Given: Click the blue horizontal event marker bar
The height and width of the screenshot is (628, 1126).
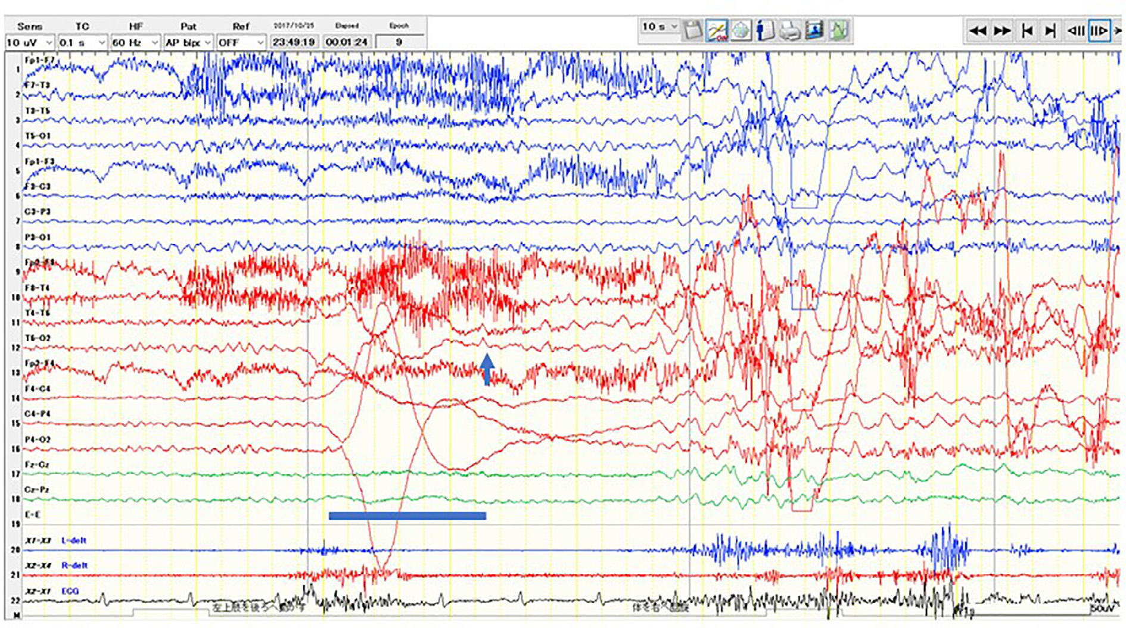Looking at the screenshot, I should point(407,516).
